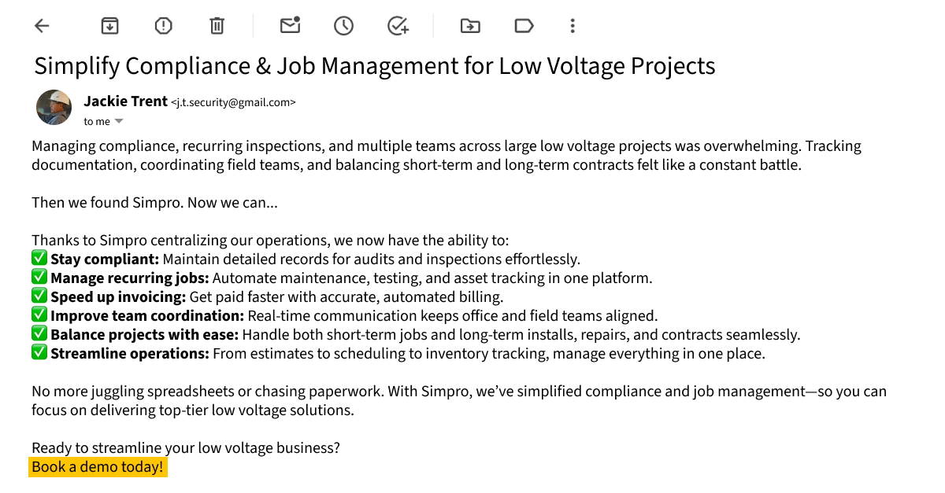This screenshot has width=945, height=493.
Task: Mark the email as unread
Action: click(291, 25)
